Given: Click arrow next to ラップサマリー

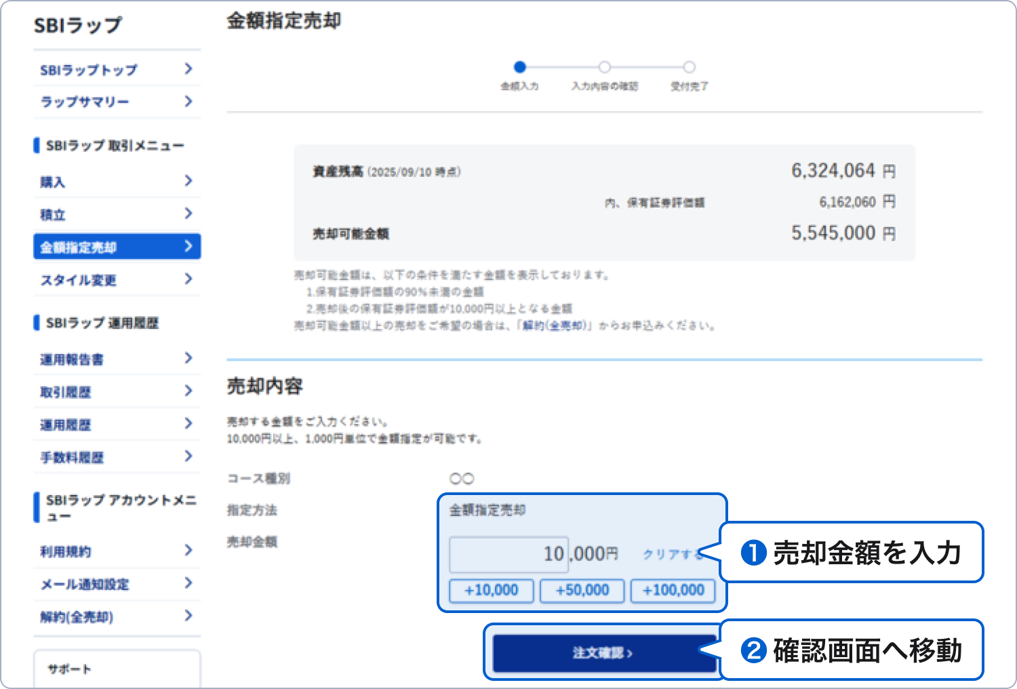Looking at the screenshot, I should pos(188,102).
